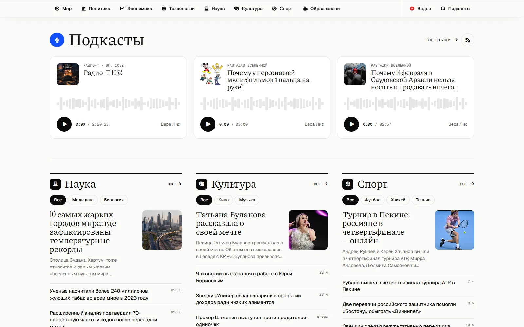Viewport: 524px width, 327px height.
Task: Select the Все chip under Наука
Action: [x=58, y=200]
